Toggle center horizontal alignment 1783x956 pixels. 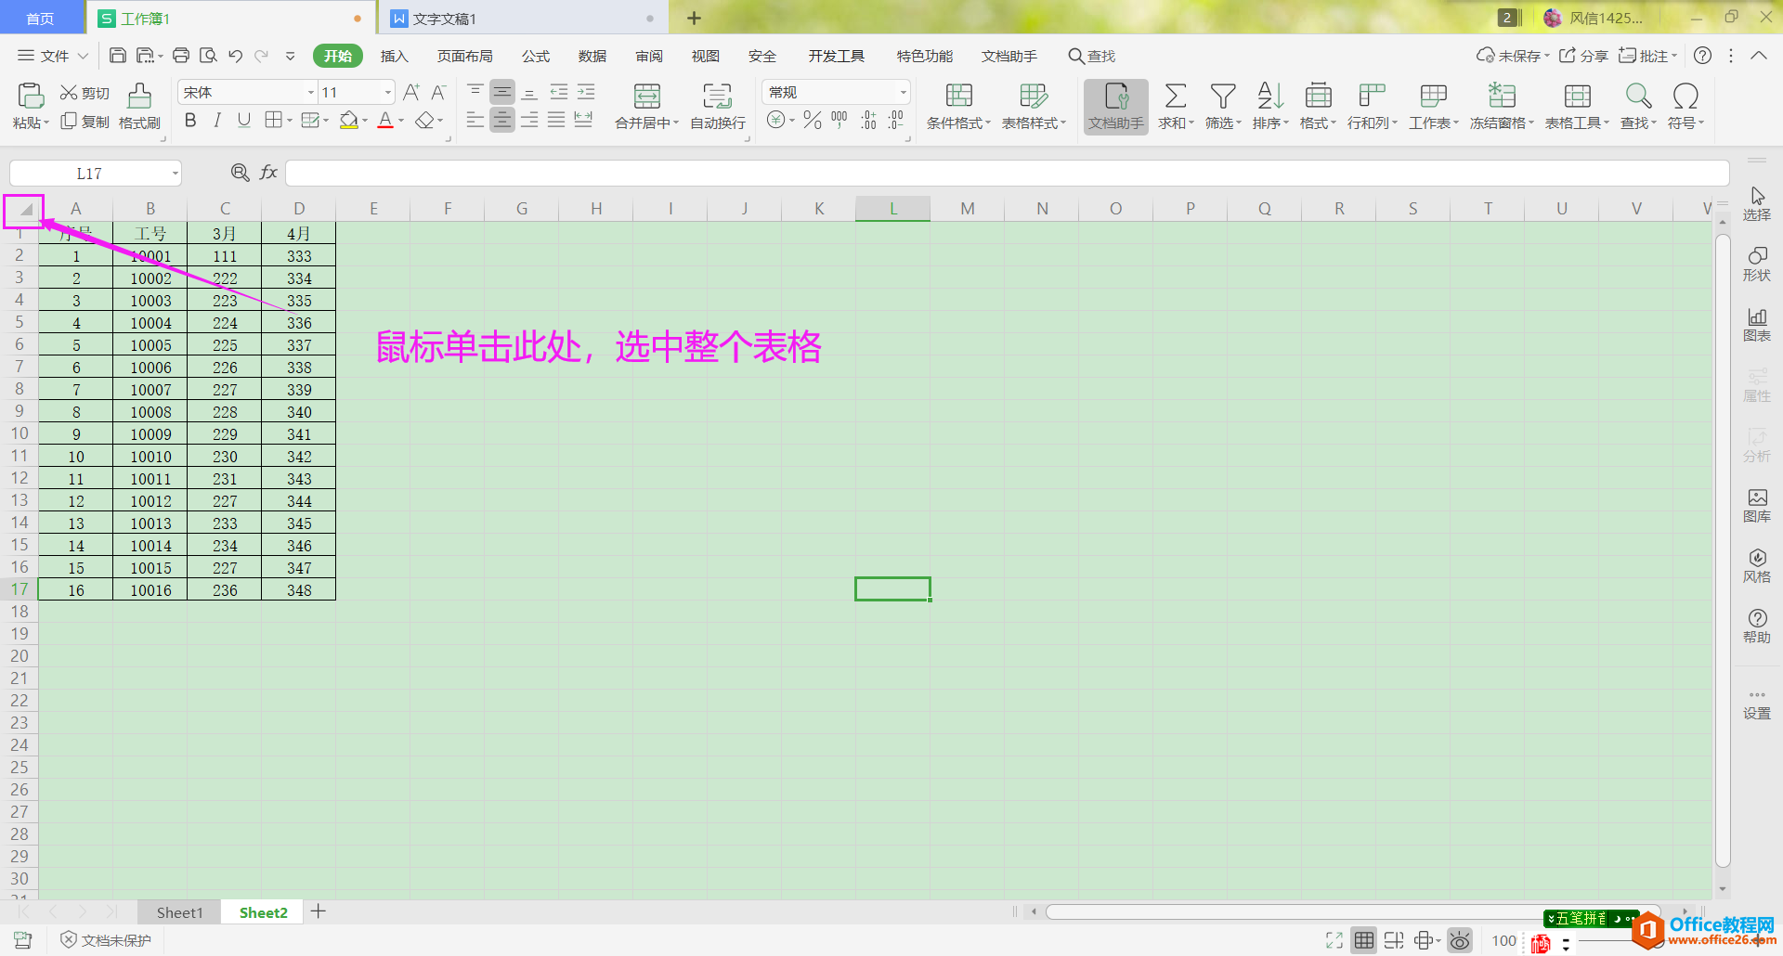point(502,120)
